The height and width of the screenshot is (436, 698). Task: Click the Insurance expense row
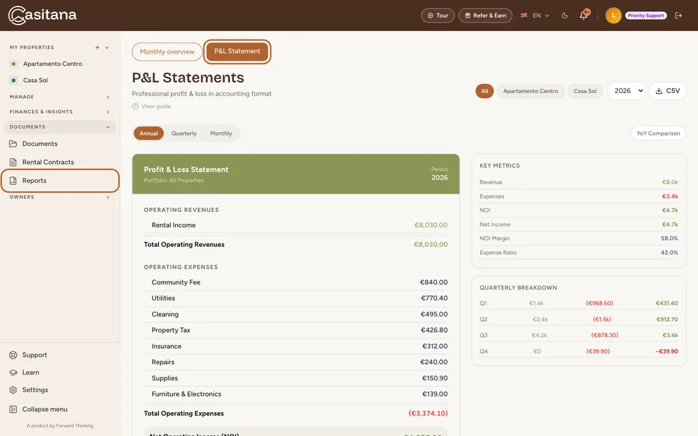point(295,347)
